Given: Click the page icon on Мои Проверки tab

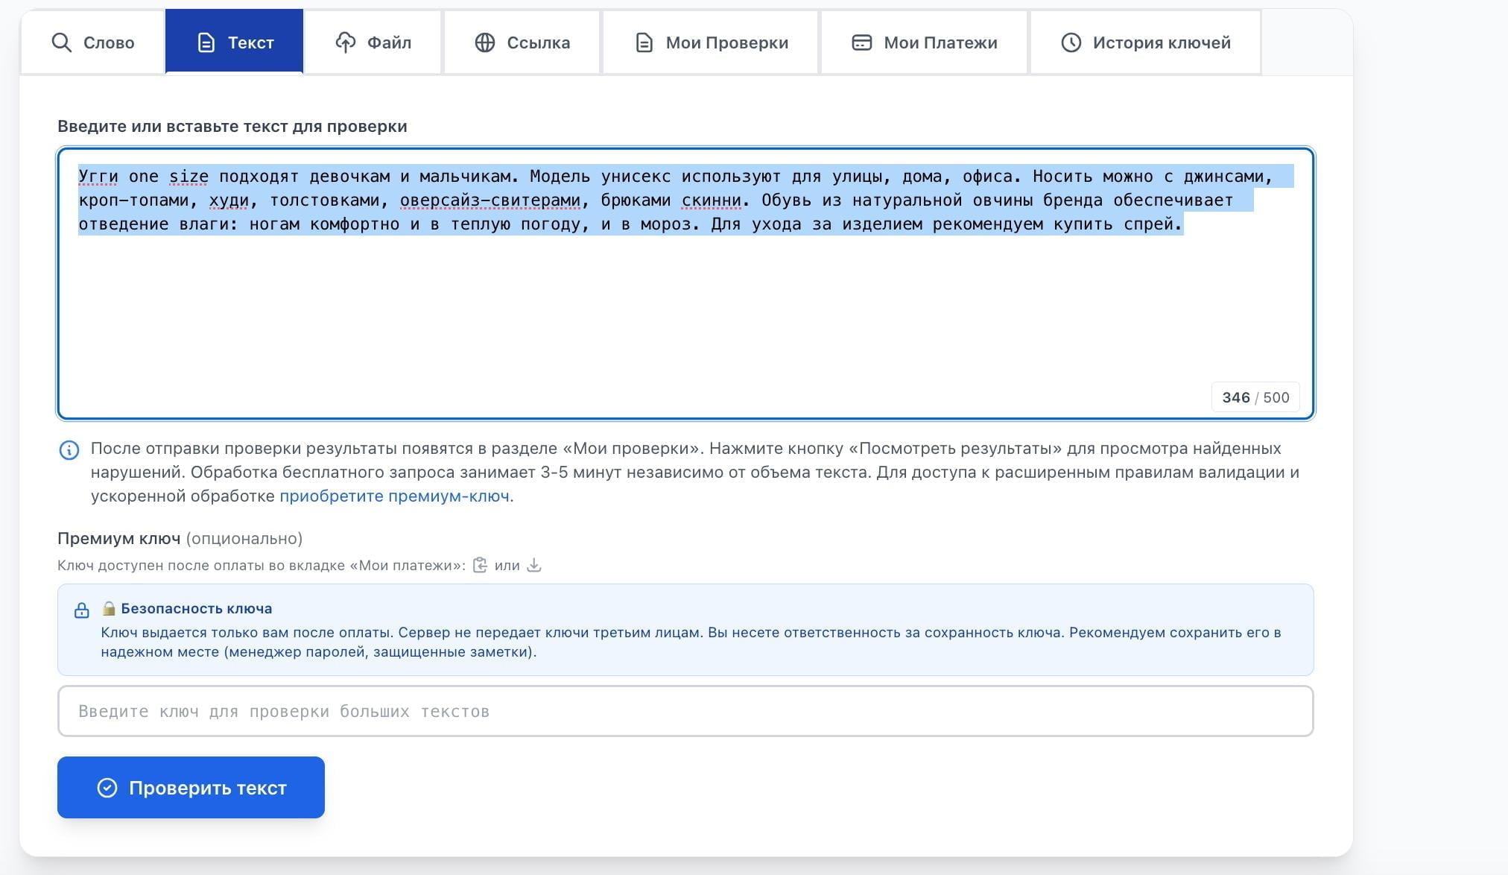Looking at the screenshot, I should (x=643, y=42).
